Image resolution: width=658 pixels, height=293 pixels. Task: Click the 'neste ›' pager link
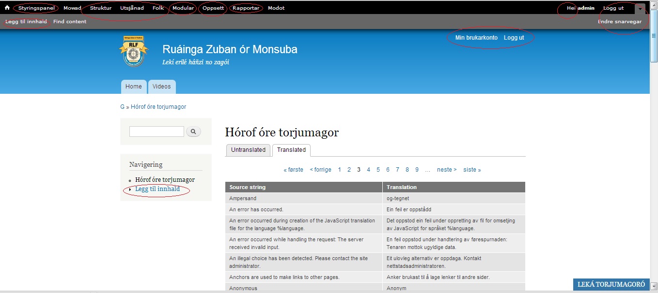447,170
